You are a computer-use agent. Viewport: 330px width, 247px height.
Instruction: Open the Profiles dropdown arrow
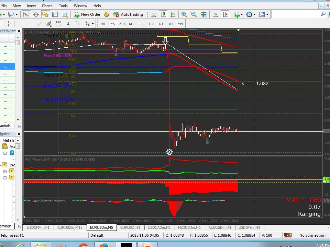16,14
